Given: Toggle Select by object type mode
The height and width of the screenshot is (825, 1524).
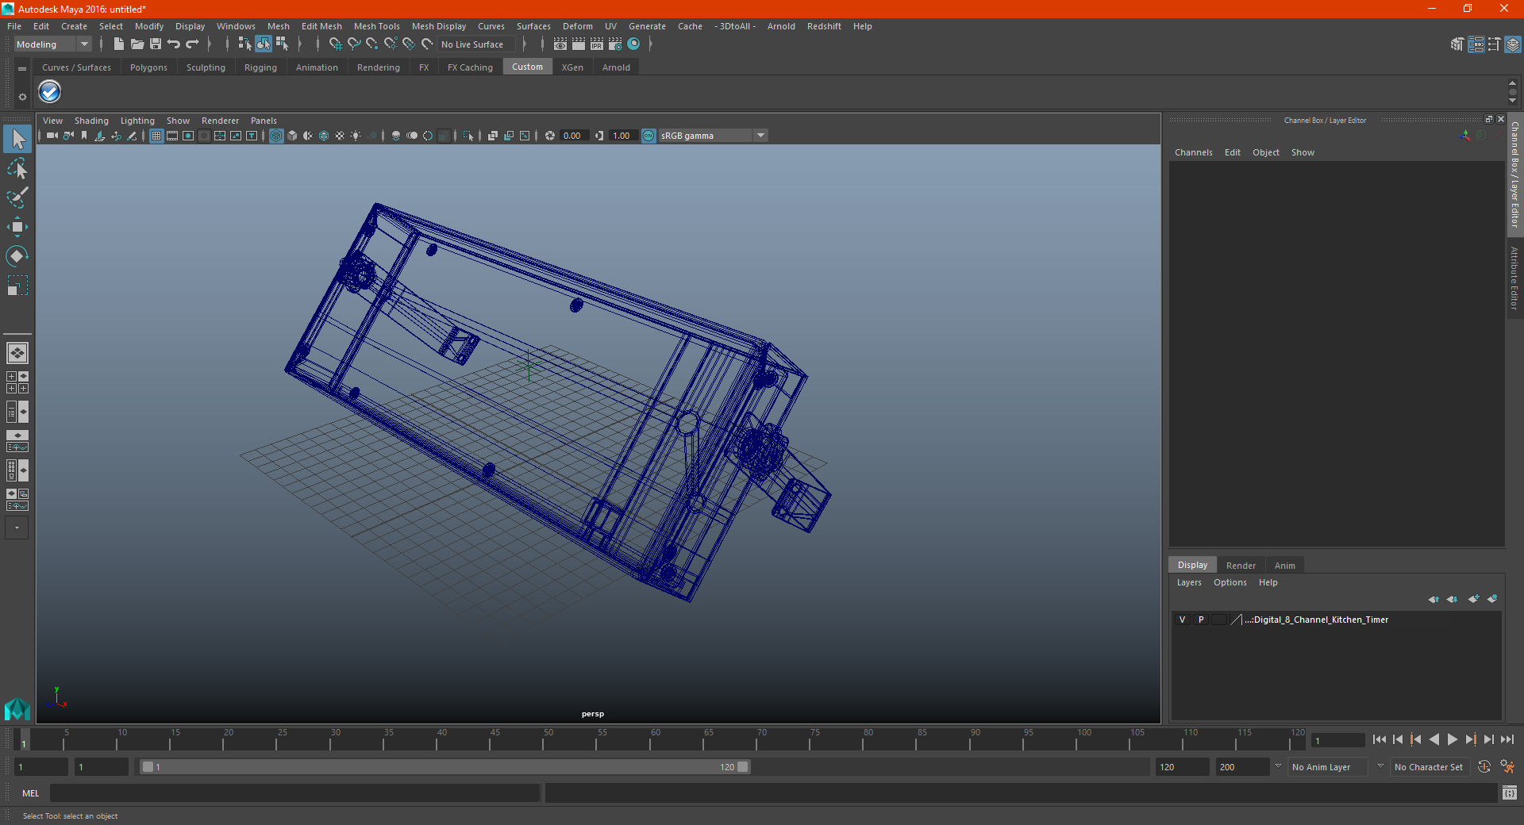Looking at the screenshot, I should pyautogui.click(x=263, y=44).
